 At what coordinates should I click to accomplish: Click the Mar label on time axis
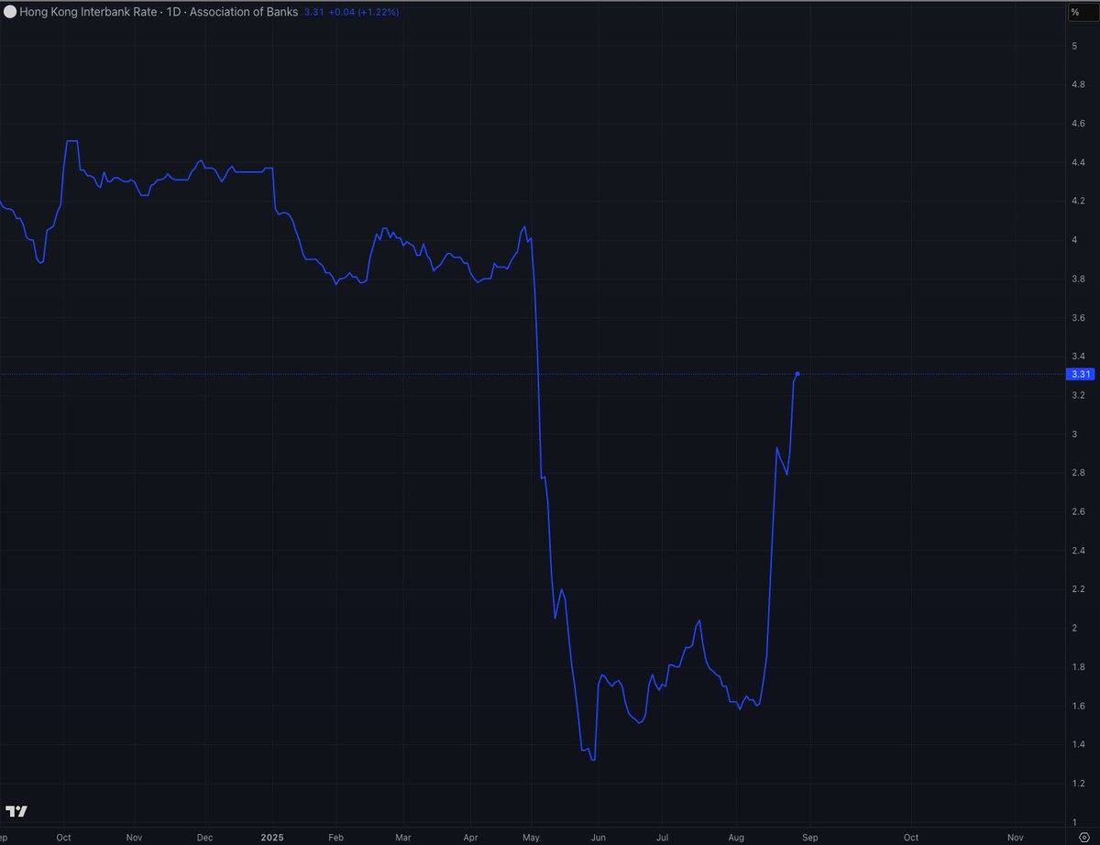coord(403,838)
